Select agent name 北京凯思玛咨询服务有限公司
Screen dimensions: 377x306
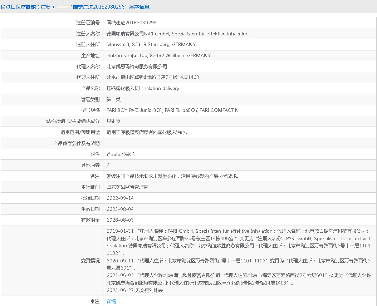pyautogui.click(x=137, y=66)
